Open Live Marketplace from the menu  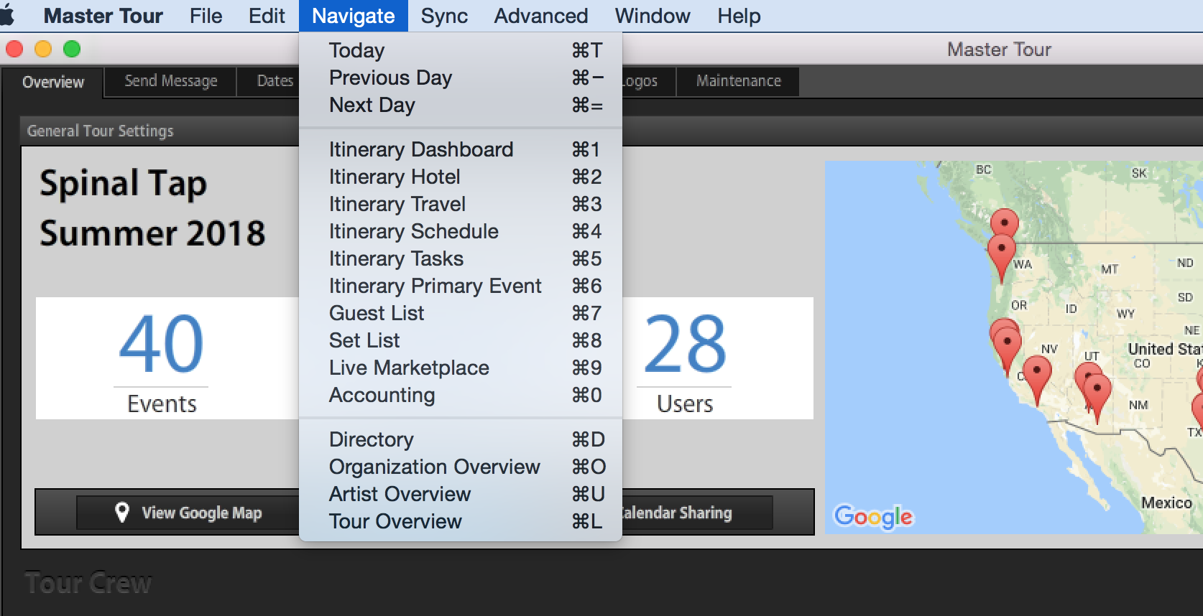[460, 368]
